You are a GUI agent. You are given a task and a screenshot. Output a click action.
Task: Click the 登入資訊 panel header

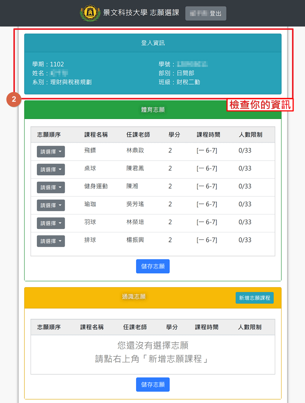[152, 43]
